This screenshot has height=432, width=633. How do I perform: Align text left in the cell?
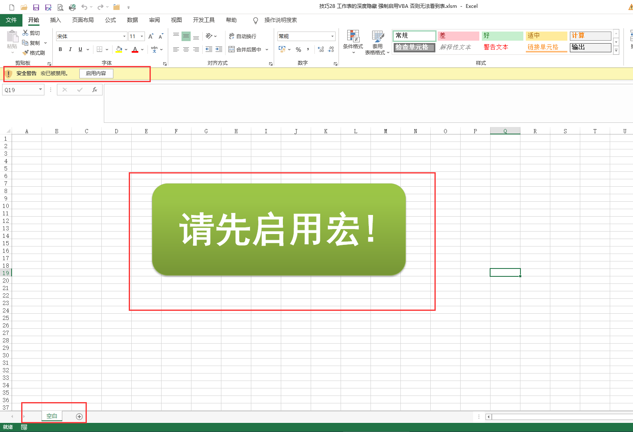point(176,49)
